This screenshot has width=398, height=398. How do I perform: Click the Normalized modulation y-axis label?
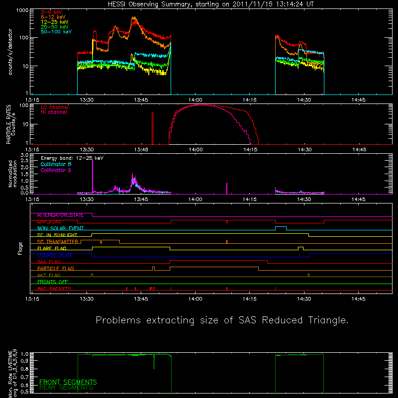[12, 174]
